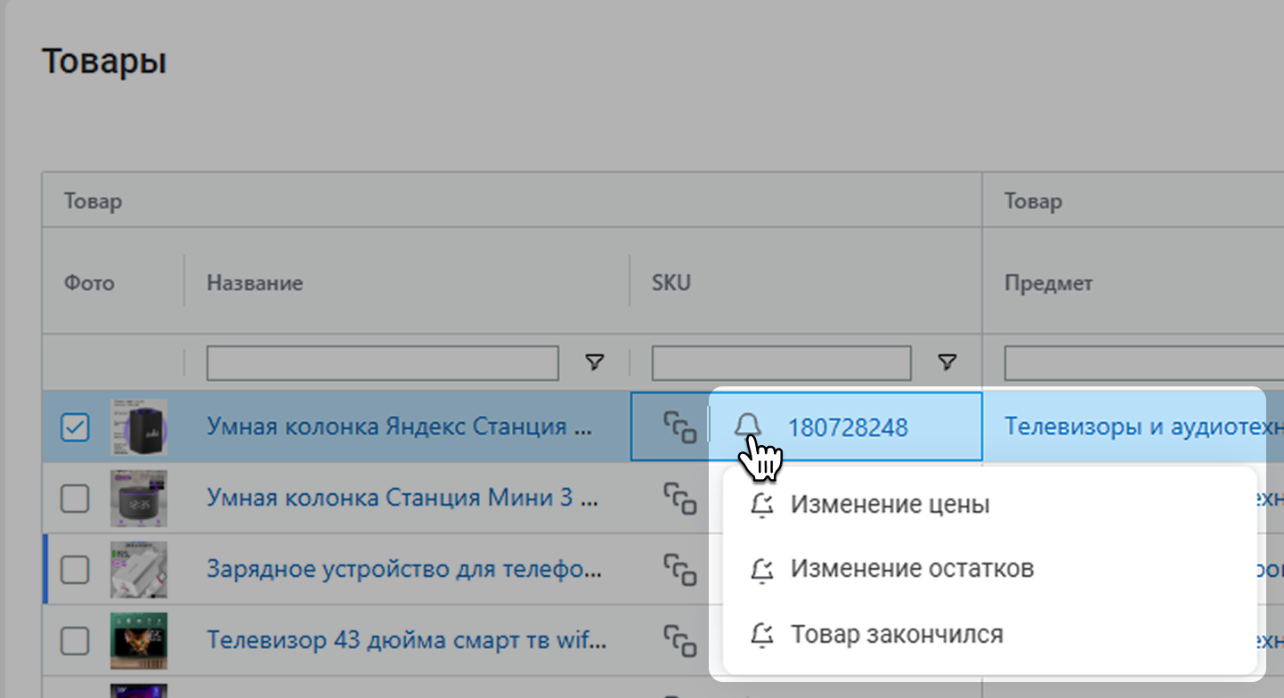Tick the Зарядное устройство row checkbox

75,570
